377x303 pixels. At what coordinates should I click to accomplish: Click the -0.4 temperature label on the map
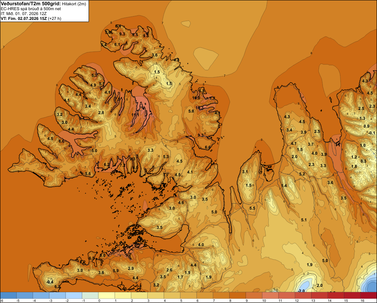tap(49, 282)
